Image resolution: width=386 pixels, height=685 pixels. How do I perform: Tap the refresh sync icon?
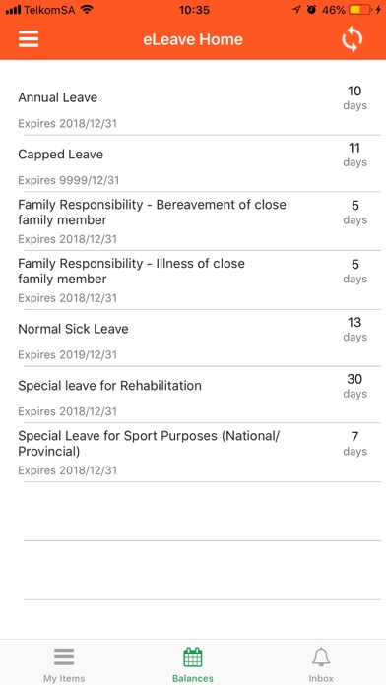pyautogui.click(x=352, y=39)
